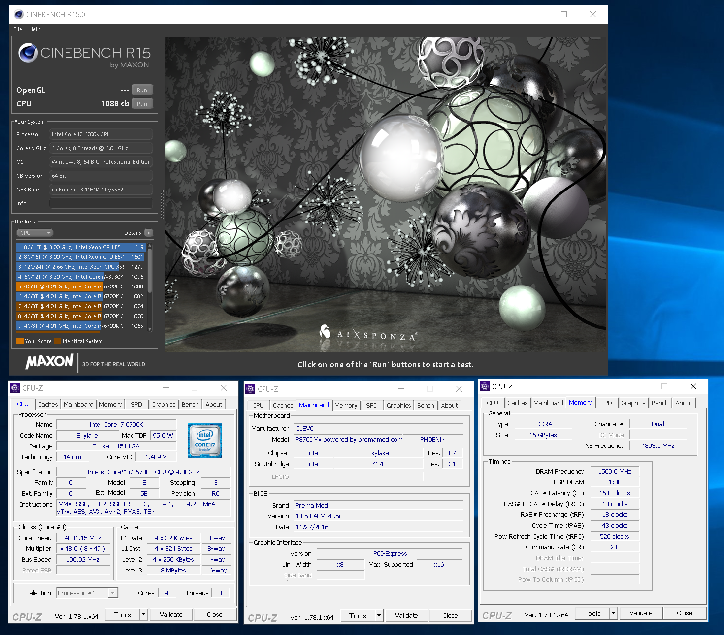Click DRAM Frequency value 1500.0 MHz
The width and height of the screenshot is (724, 635).
click(x=615, y=471)
